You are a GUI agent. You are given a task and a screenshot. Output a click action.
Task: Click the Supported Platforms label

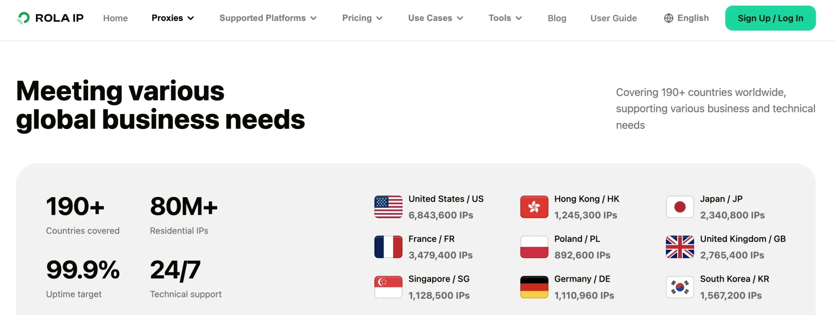click(x=263, y=18)
